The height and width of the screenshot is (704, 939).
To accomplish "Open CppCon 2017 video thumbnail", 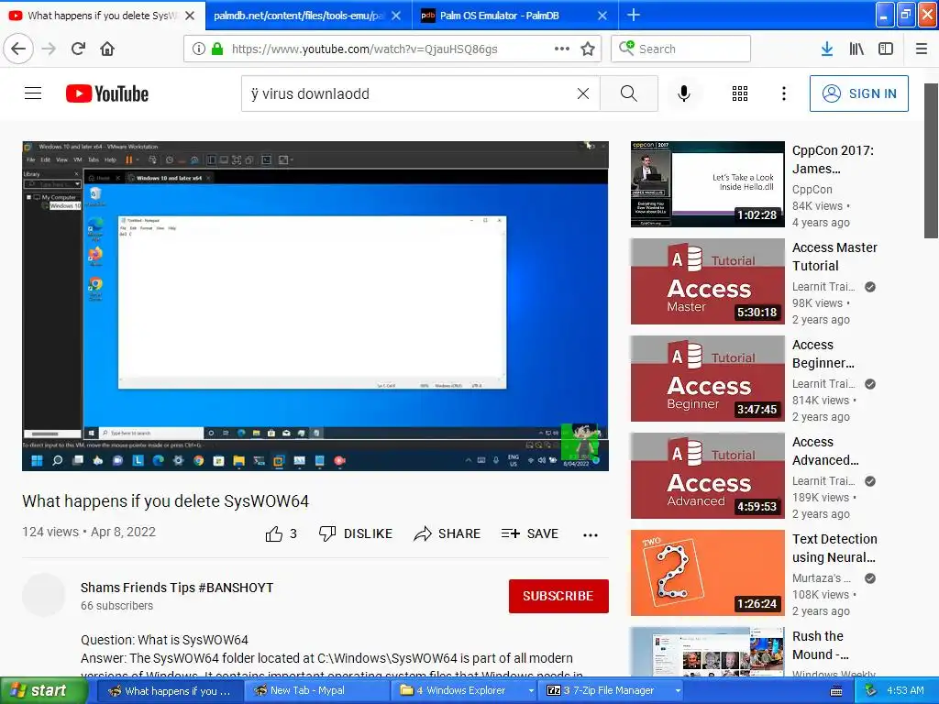I will click(x=707, y=184).
